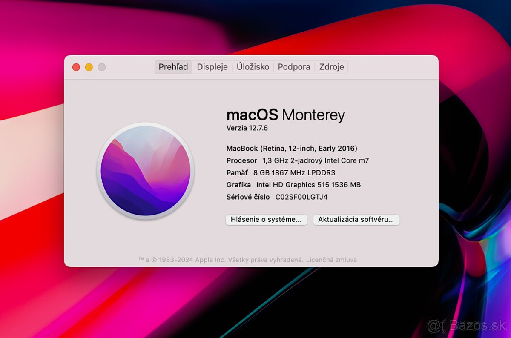Image resolution: width=511 pixels, height=338 pixels.
Task: Select the Prehľad tab
Action: tap(173, 67)
